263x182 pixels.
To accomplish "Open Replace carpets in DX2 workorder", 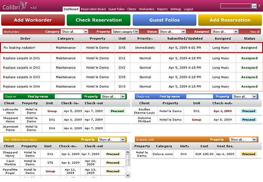I will (x=131, y=68).
